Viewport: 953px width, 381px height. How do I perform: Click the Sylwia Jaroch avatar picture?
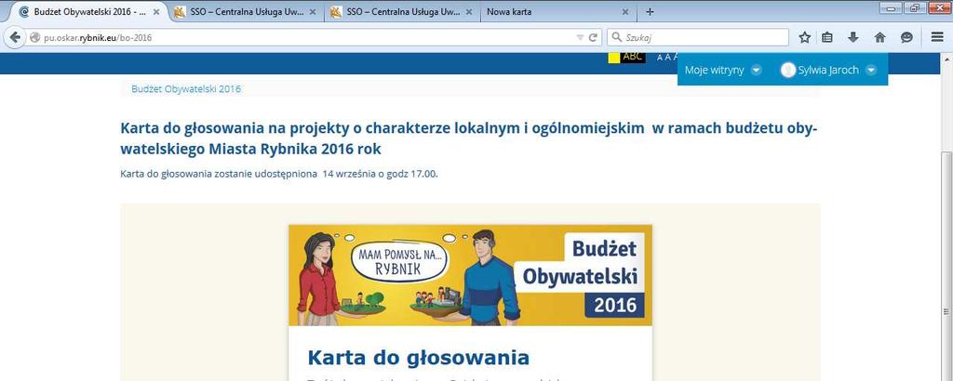tap(787, 70)
